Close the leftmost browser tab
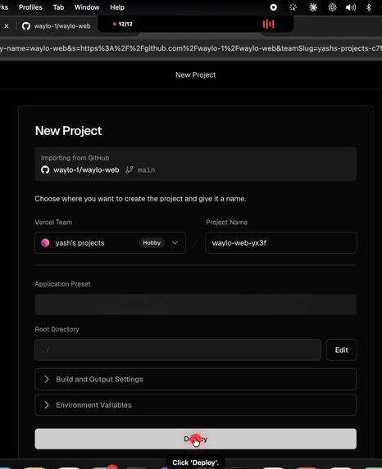The image size is (382, 469). pos(7,26)
